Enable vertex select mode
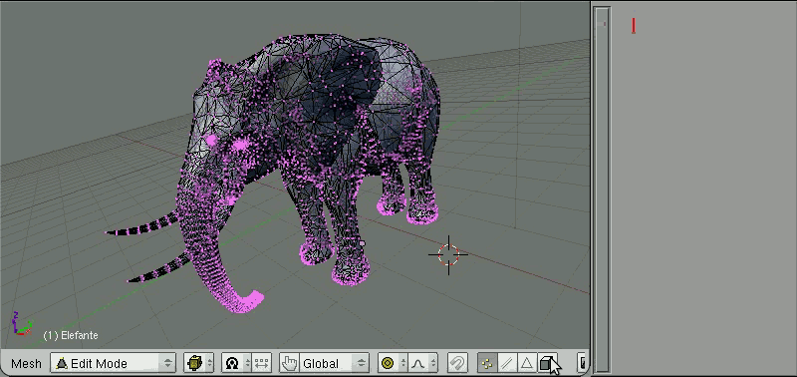Viewport: 797px width, 377px height. 487,363
